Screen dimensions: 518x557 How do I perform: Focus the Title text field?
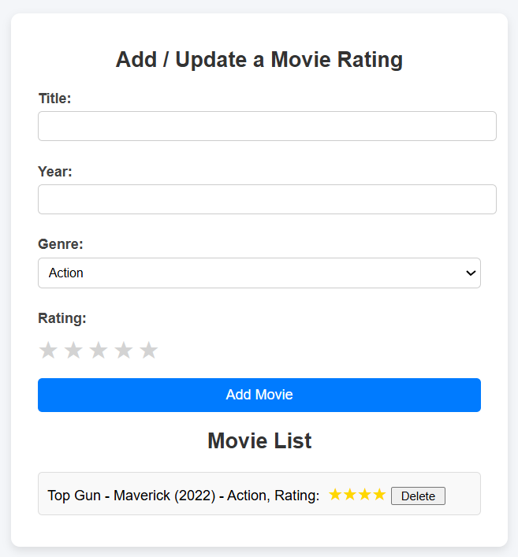click(x=266, y=126)
